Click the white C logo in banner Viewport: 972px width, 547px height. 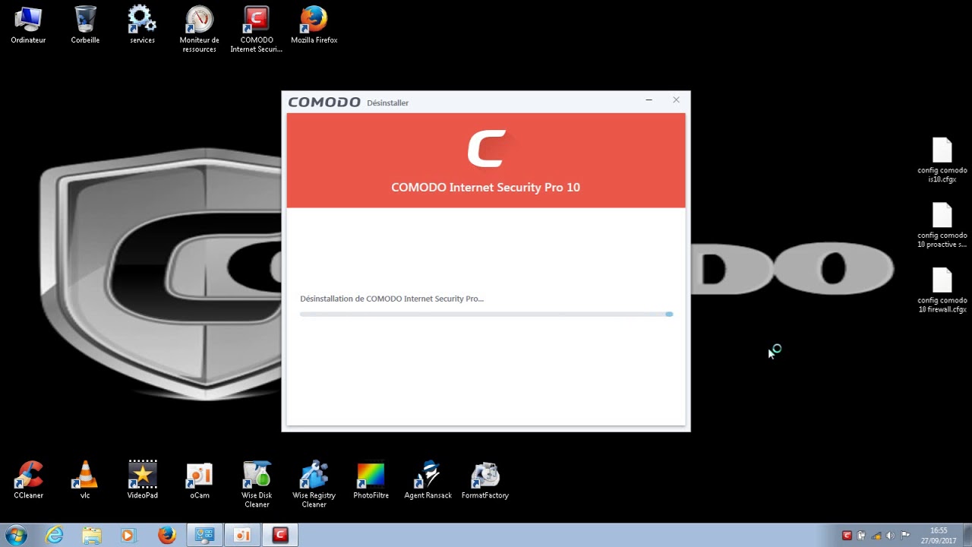pos(486,148)
